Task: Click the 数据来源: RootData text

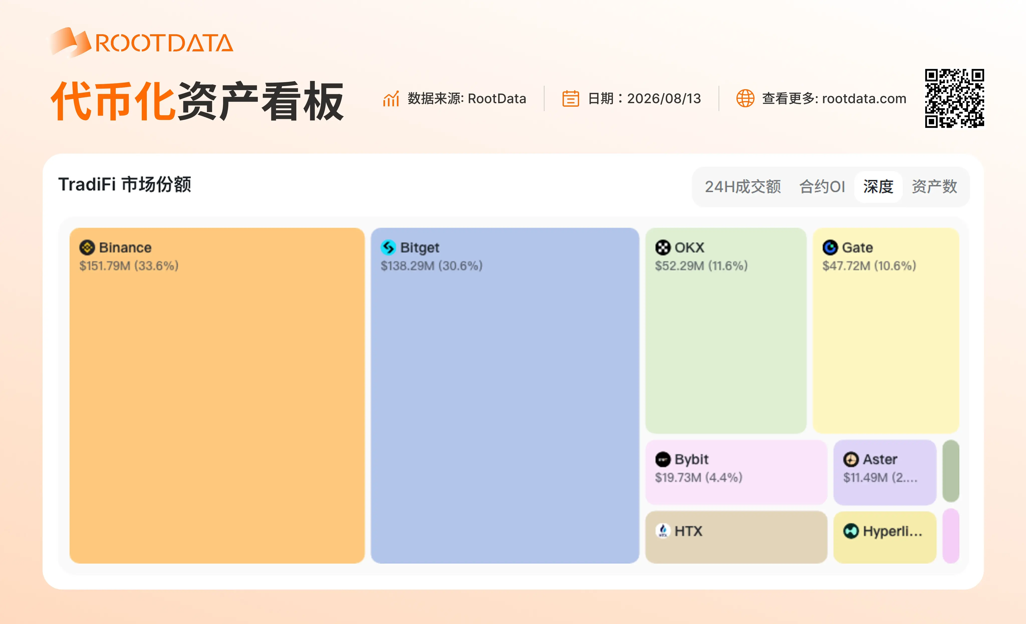Action: [x=467, y=99]
